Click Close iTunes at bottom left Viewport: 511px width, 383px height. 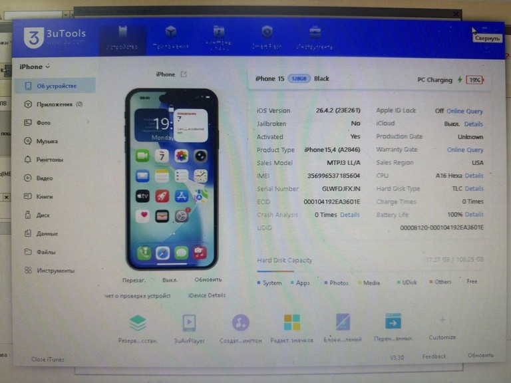pyautogui.click(x=48, y=360)
